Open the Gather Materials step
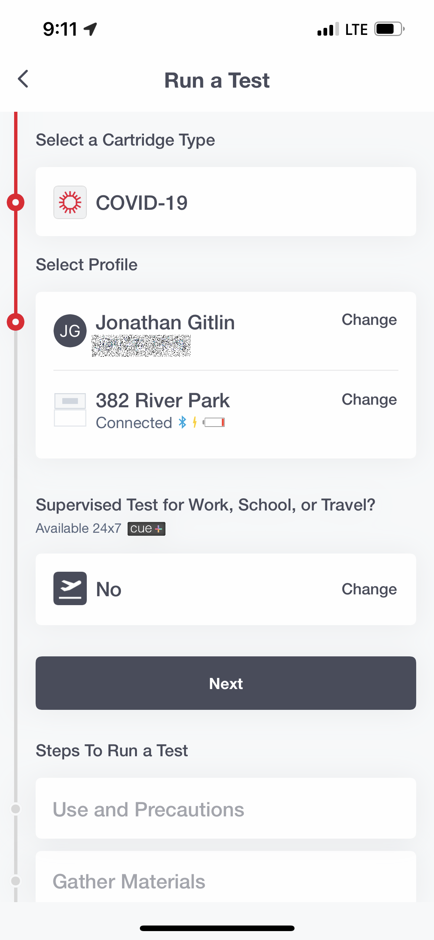Viewport: 434px width, 940px height. click(x=226, y=881)
